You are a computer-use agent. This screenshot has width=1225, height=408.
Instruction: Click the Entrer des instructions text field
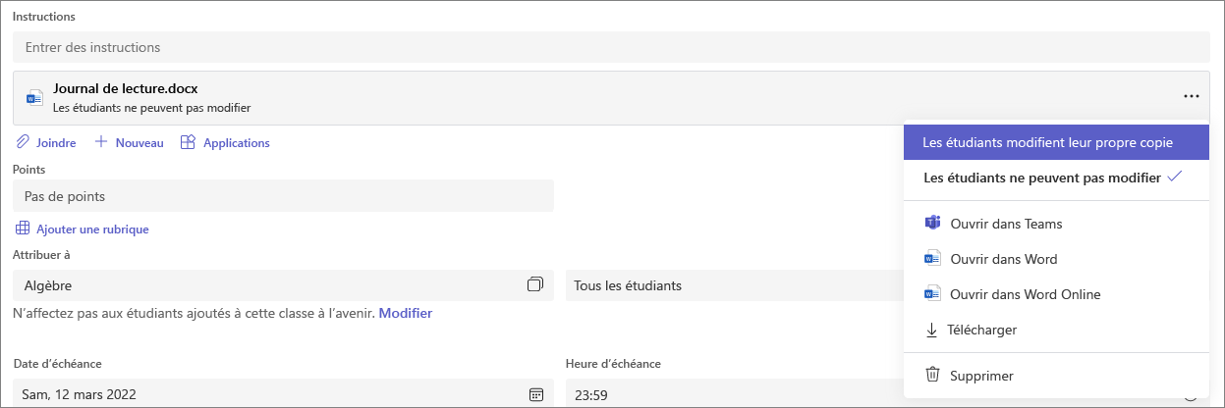pos(612,47)
